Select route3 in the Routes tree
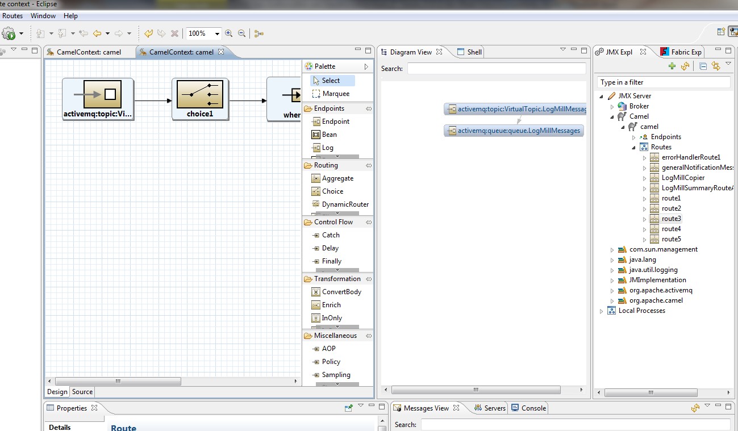Viewport: 738px width, 431px height. click(x=671, y=219)
